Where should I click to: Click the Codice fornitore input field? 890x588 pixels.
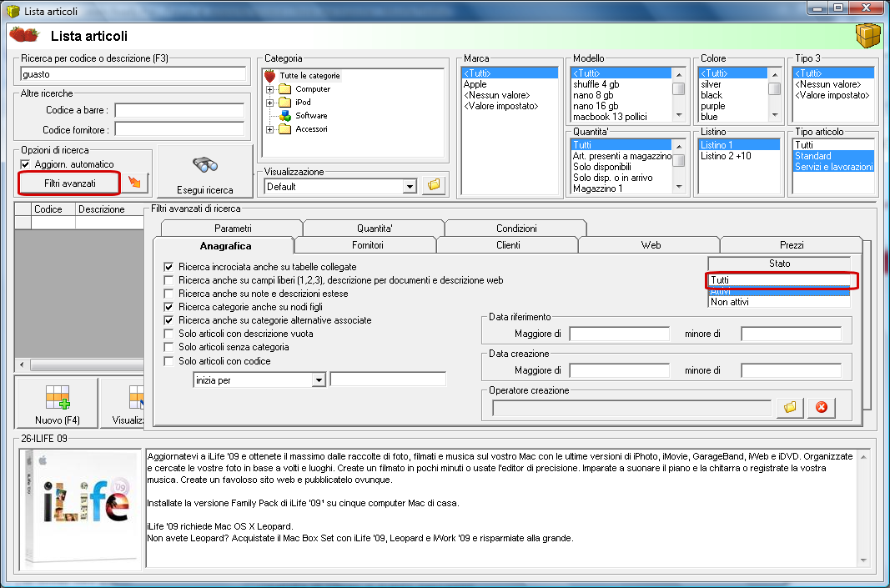coord(180,129)
